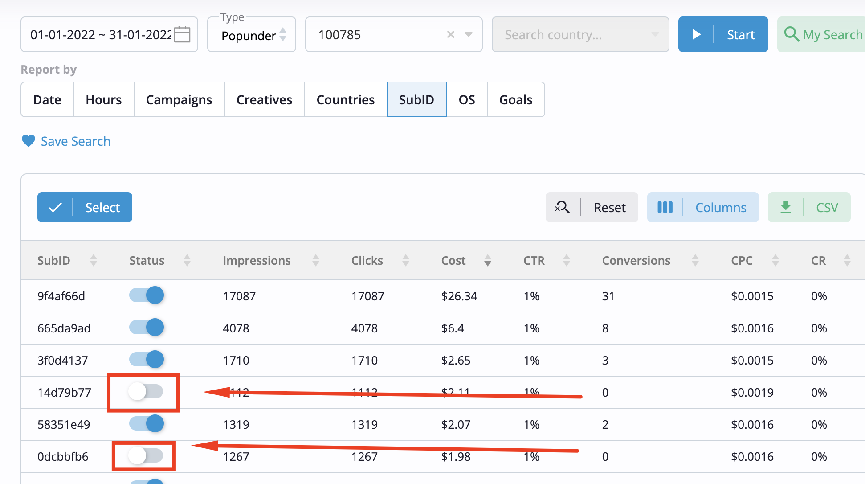The height and width of the screenshot is (484, 865).
Task: Click the date range input field
Action: (x=109, y=34)
